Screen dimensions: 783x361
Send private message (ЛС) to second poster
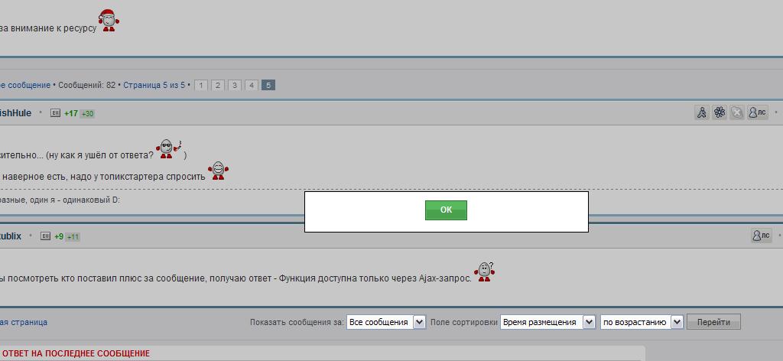[760, 236]
